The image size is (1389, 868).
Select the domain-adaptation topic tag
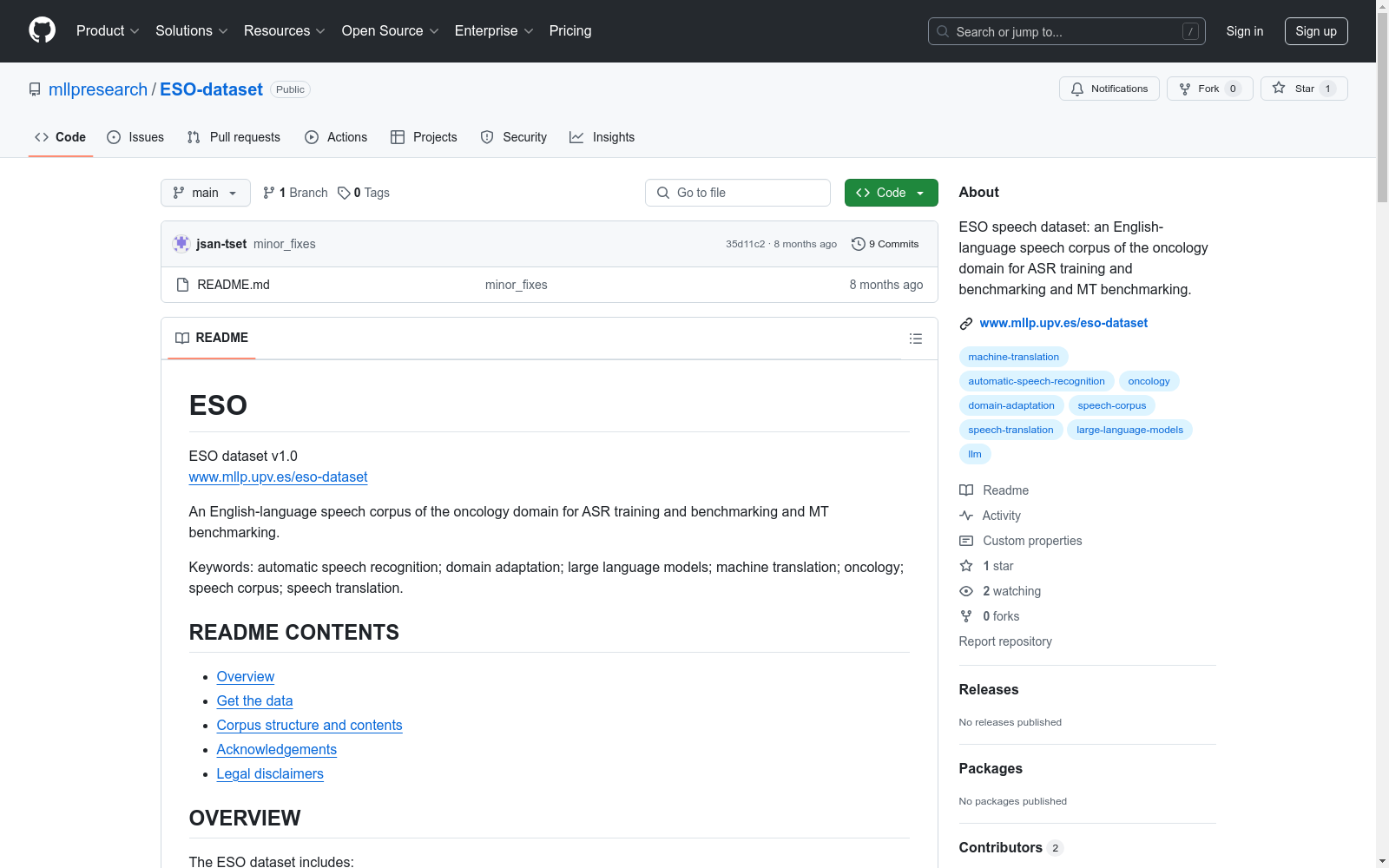click(x=1011, y=405)
